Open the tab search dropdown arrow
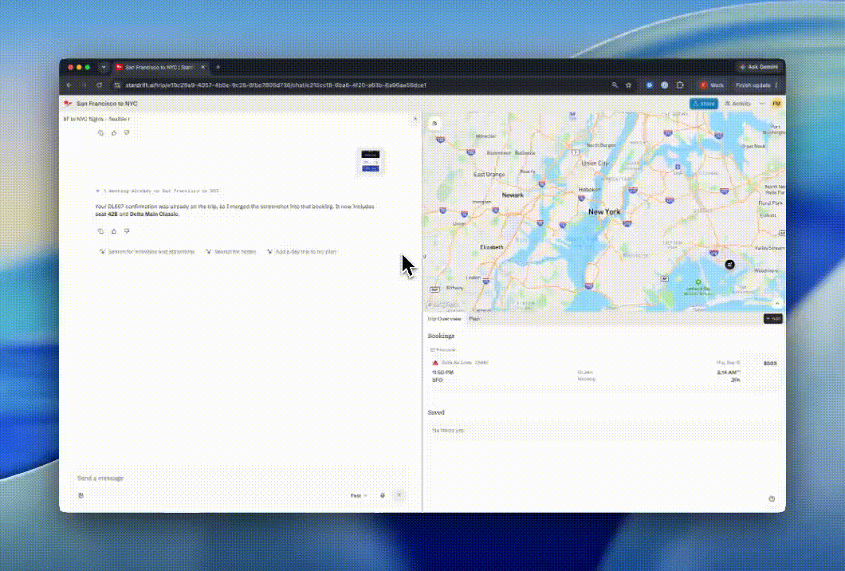 [x=104, y=68]
